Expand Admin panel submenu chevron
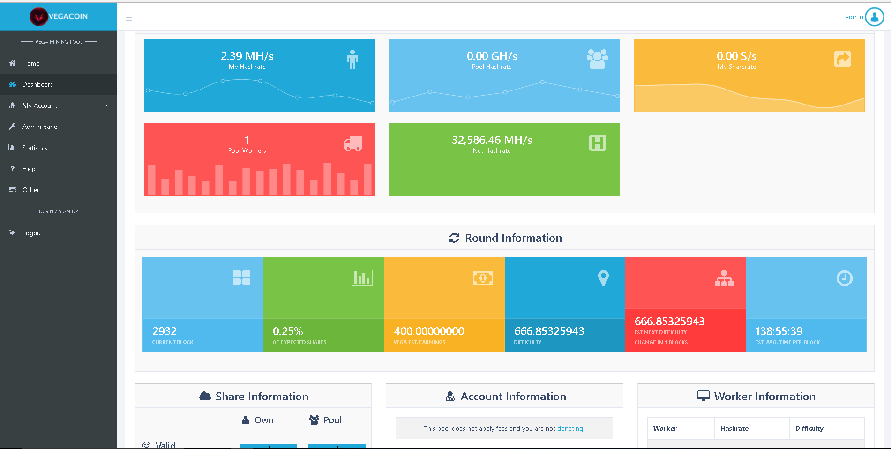891x449 pixels. pos(107,127)
